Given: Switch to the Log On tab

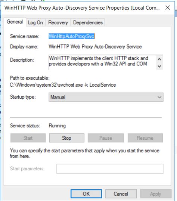Looking at the screenshot, I should point(35,22).
